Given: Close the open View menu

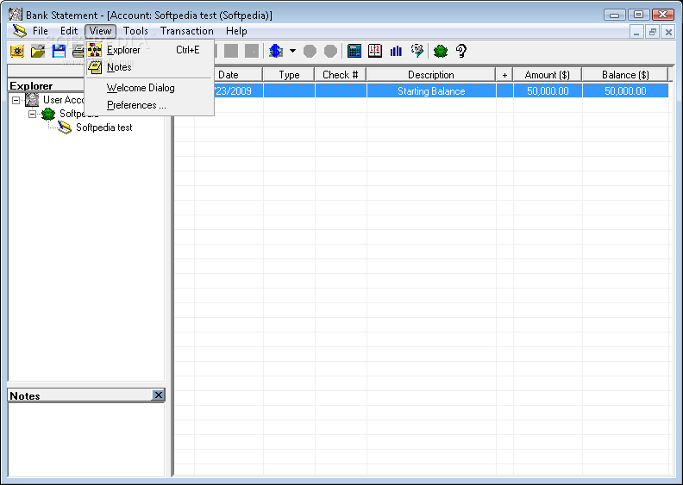Looking at the screenshot, I should 101,31.
